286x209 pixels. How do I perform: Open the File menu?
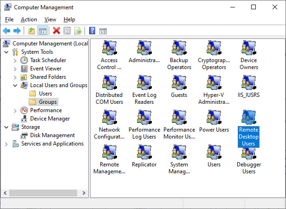[x=9, y=19]
